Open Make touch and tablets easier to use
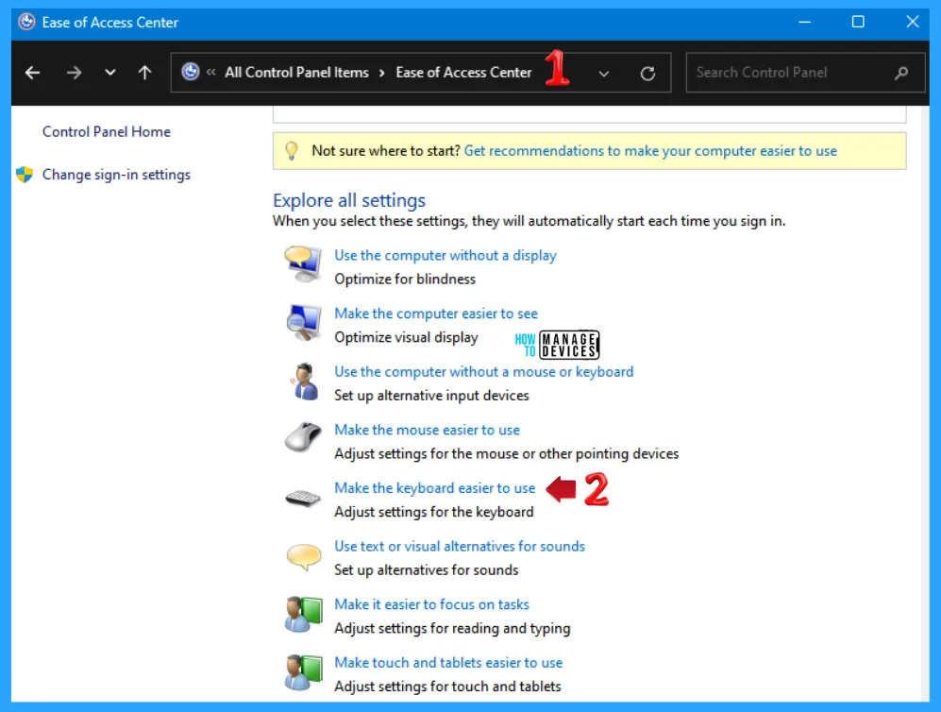 click(448, 663)
